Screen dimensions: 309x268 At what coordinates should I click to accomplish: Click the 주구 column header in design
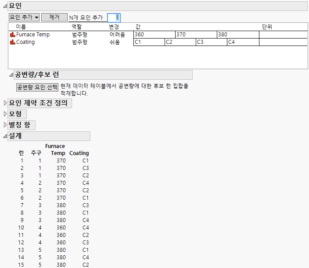36,153
